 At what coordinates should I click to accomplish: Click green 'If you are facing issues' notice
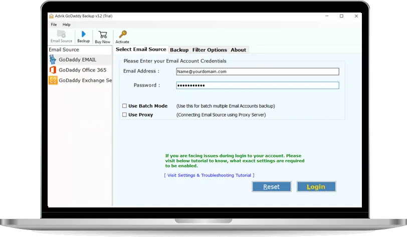pos(235,161)
